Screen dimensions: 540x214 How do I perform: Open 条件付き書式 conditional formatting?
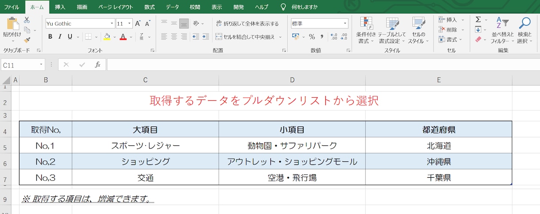point(366,30)
